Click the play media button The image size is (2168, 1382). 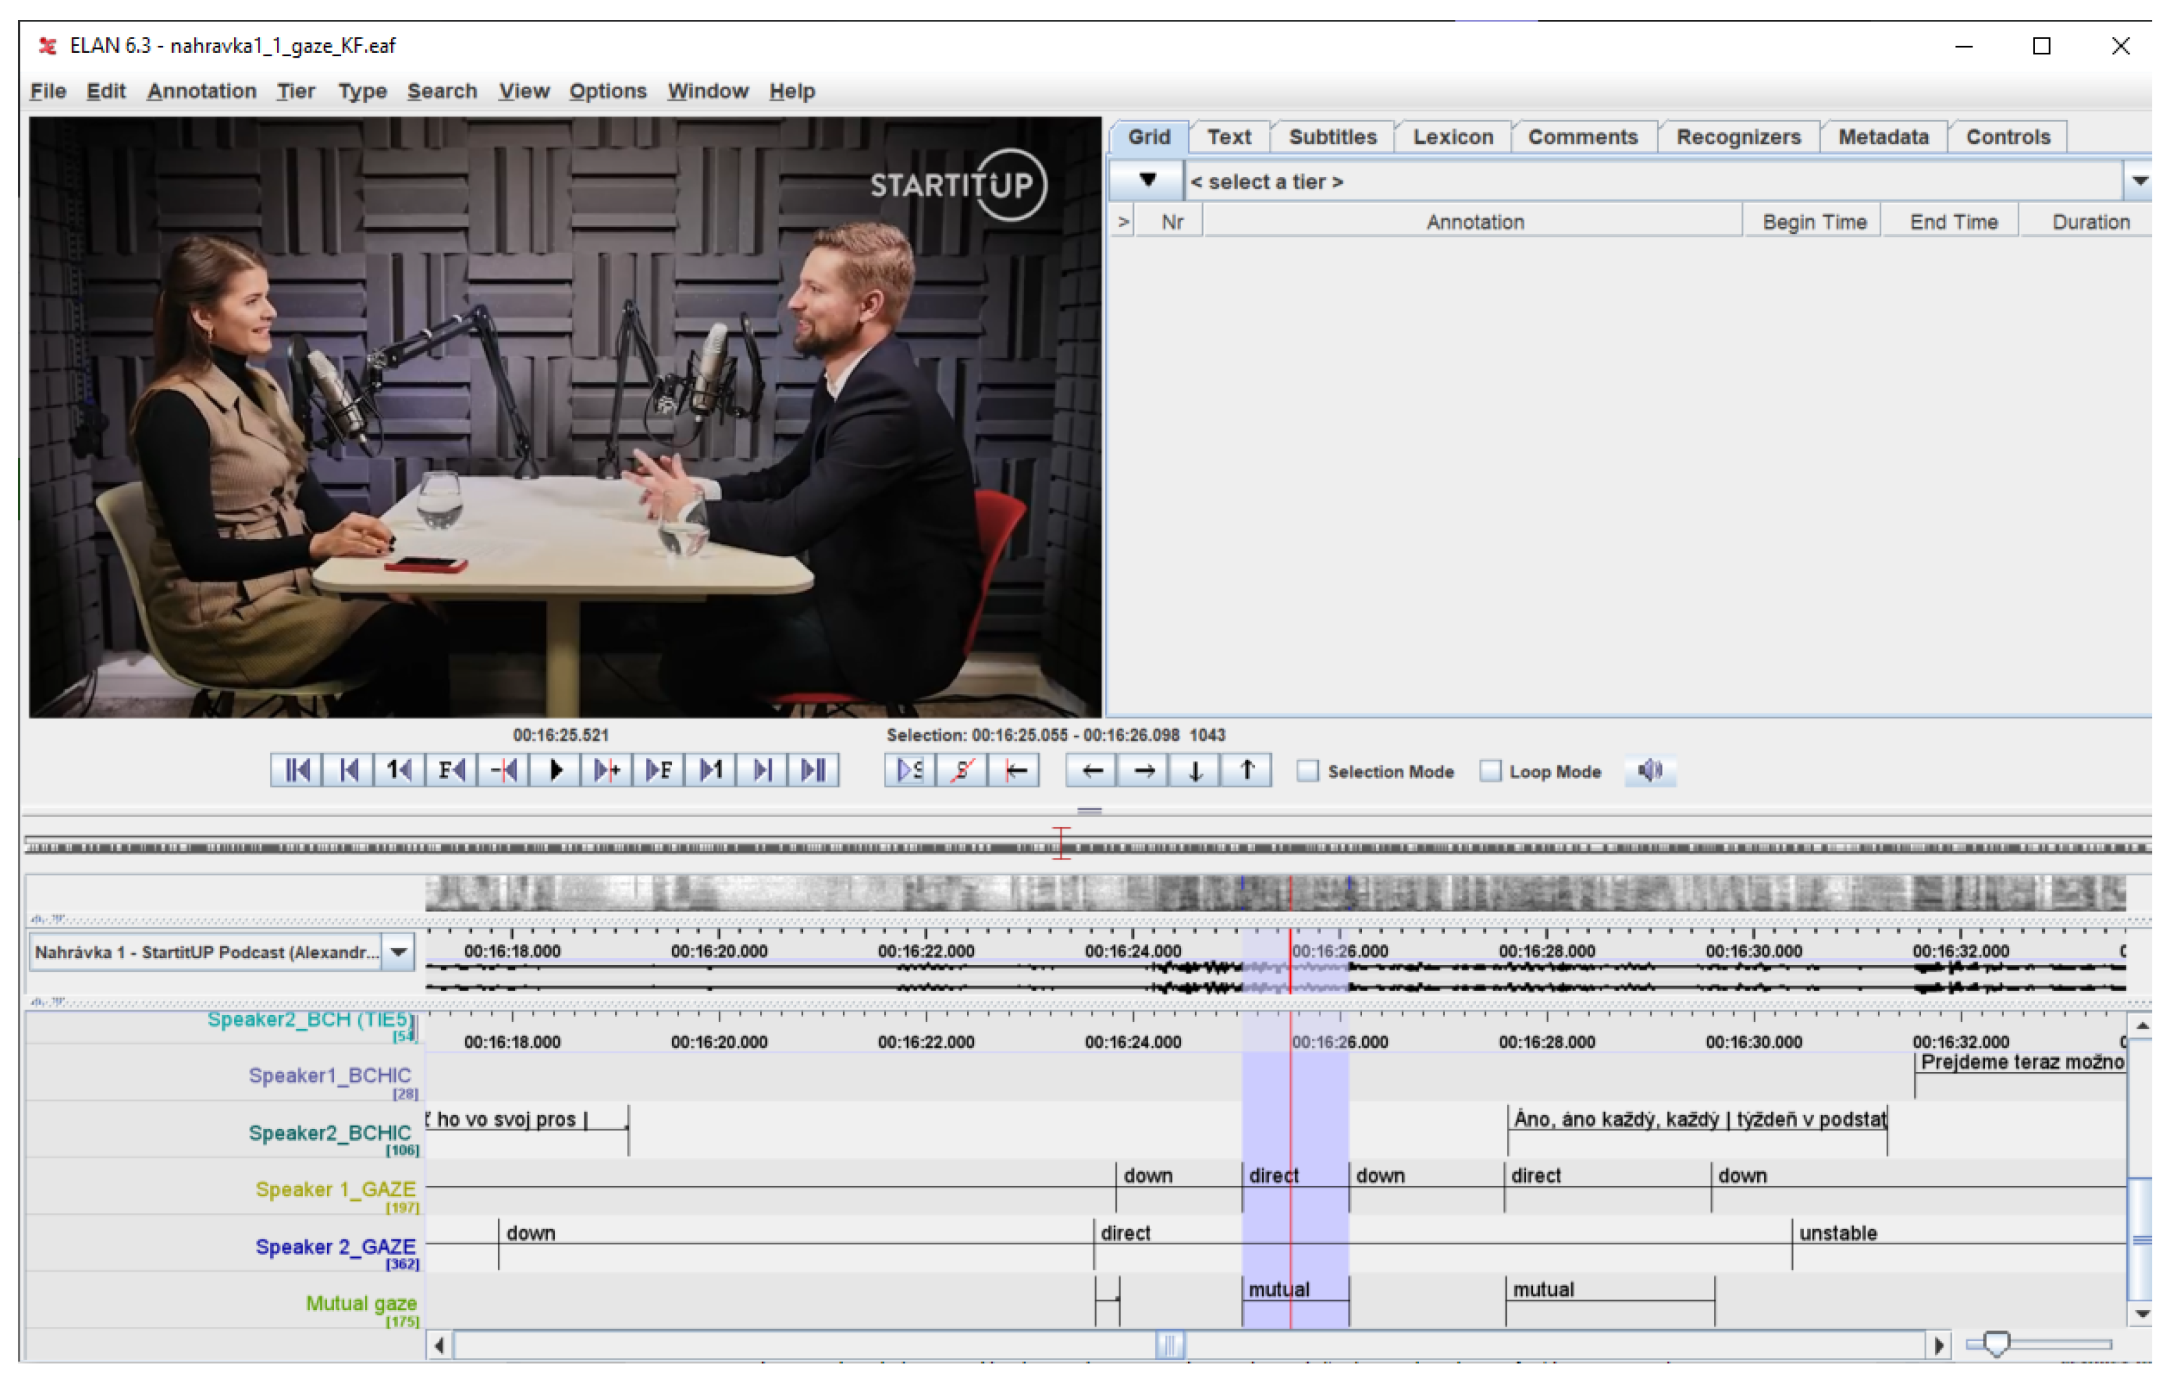pos(556,771)
